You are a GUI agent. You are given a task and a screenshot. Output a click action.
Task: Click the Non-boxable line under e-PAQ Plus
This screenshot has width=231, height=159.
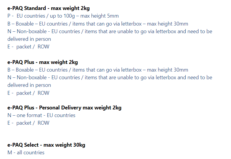coord(110,77)
